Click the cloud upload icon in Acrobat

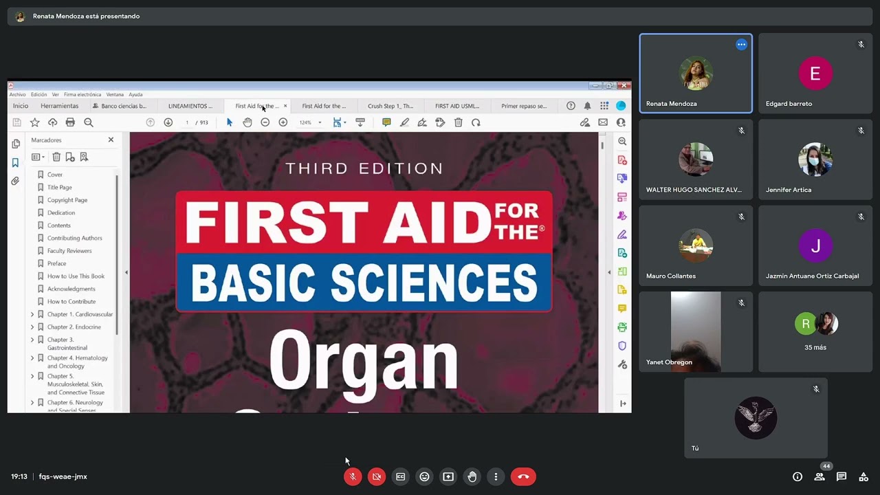pyautogui.click(x=52, y=122)
